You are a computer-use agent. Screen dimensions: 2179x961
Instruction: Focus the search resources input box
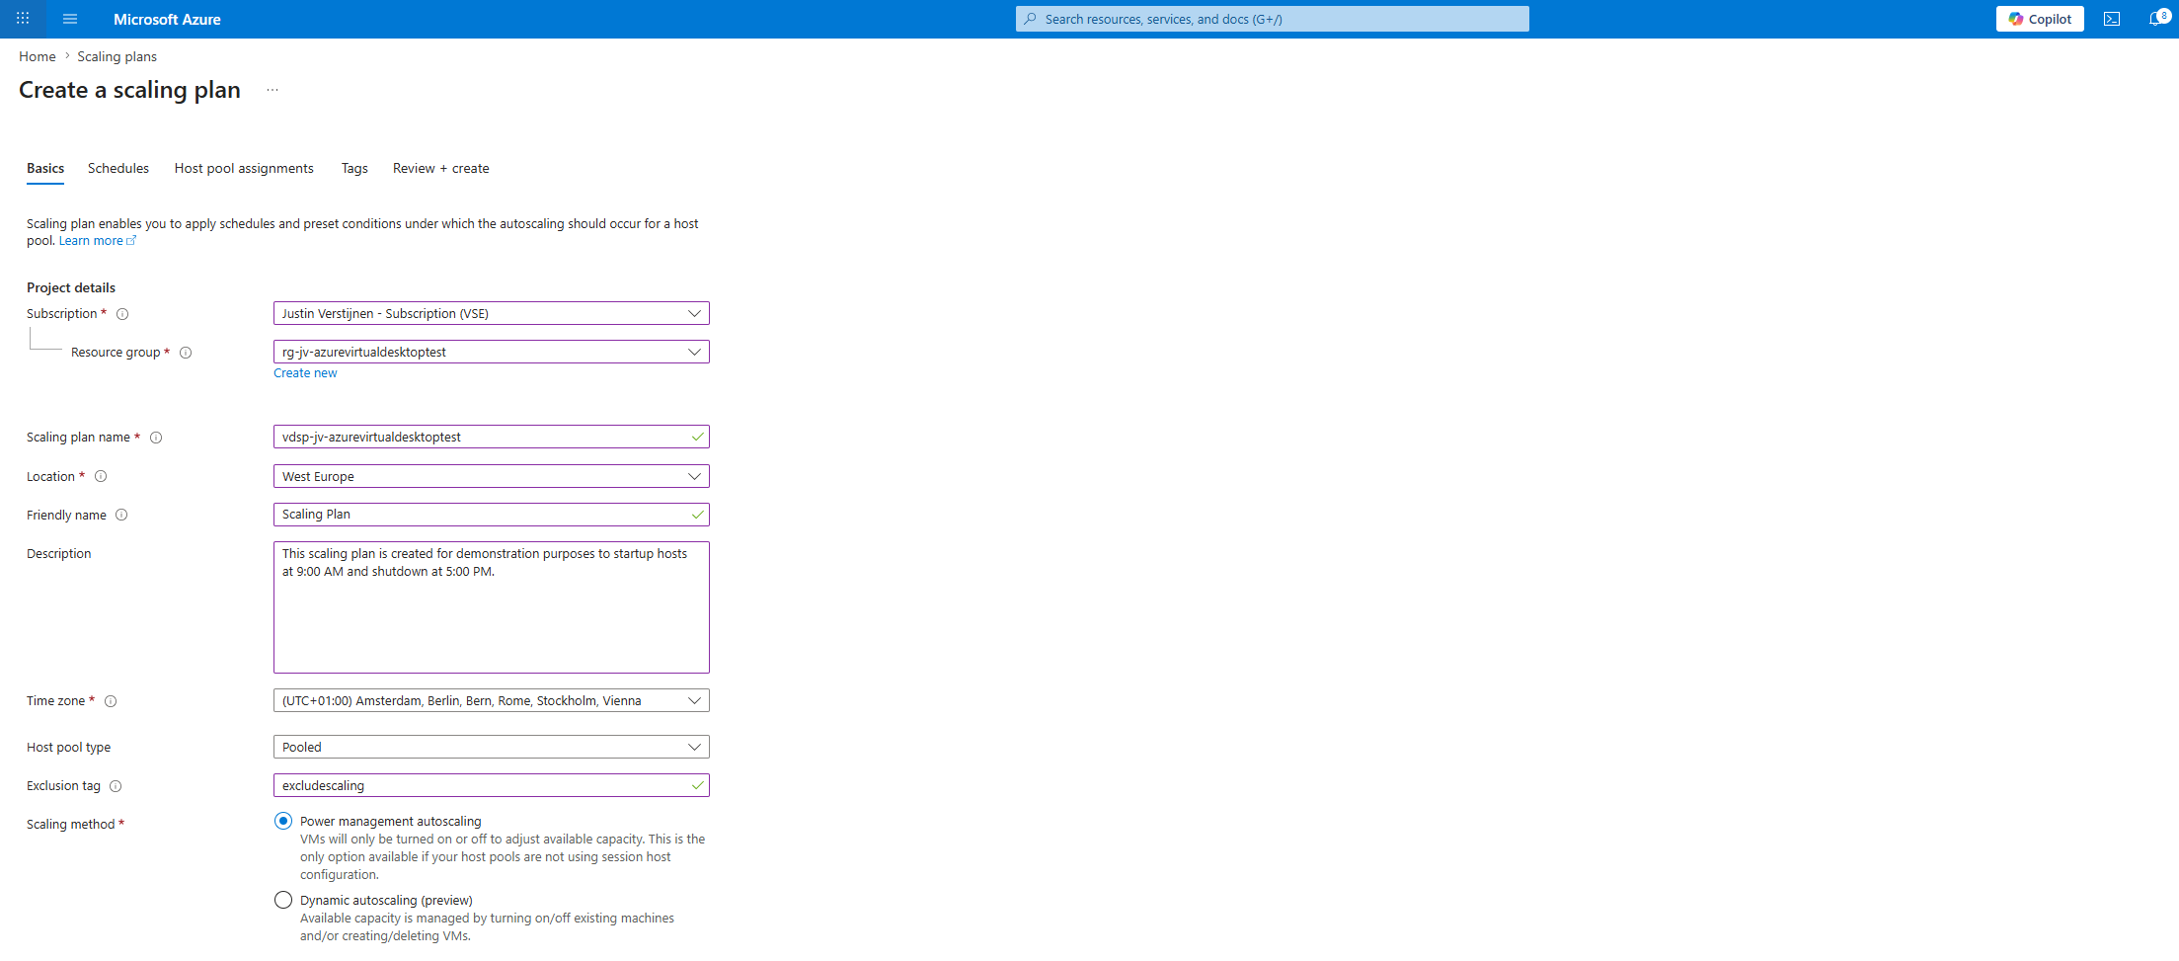(1273, 19)
